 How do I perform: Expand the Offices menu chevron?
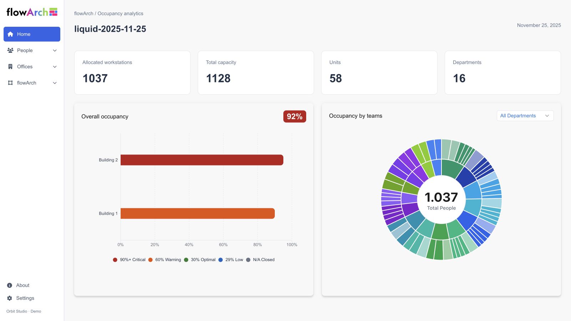(x=55, y=67)
